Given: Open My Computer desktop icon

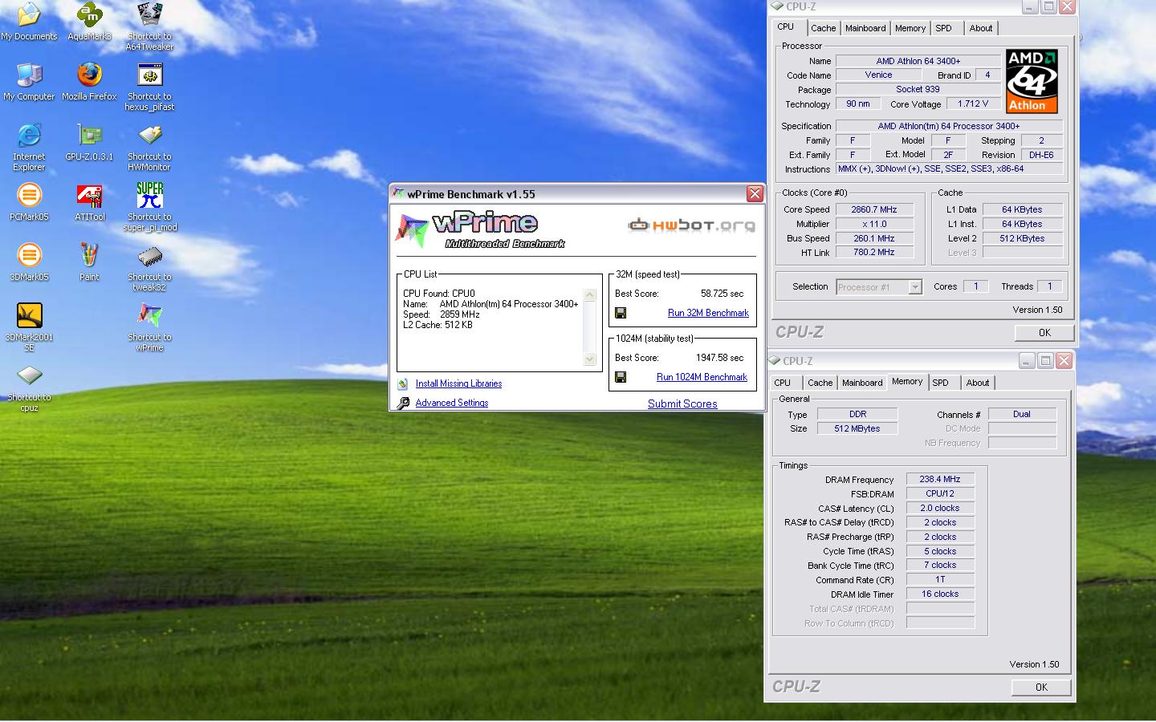Looking at the screenshot, I should pos(29,82).
